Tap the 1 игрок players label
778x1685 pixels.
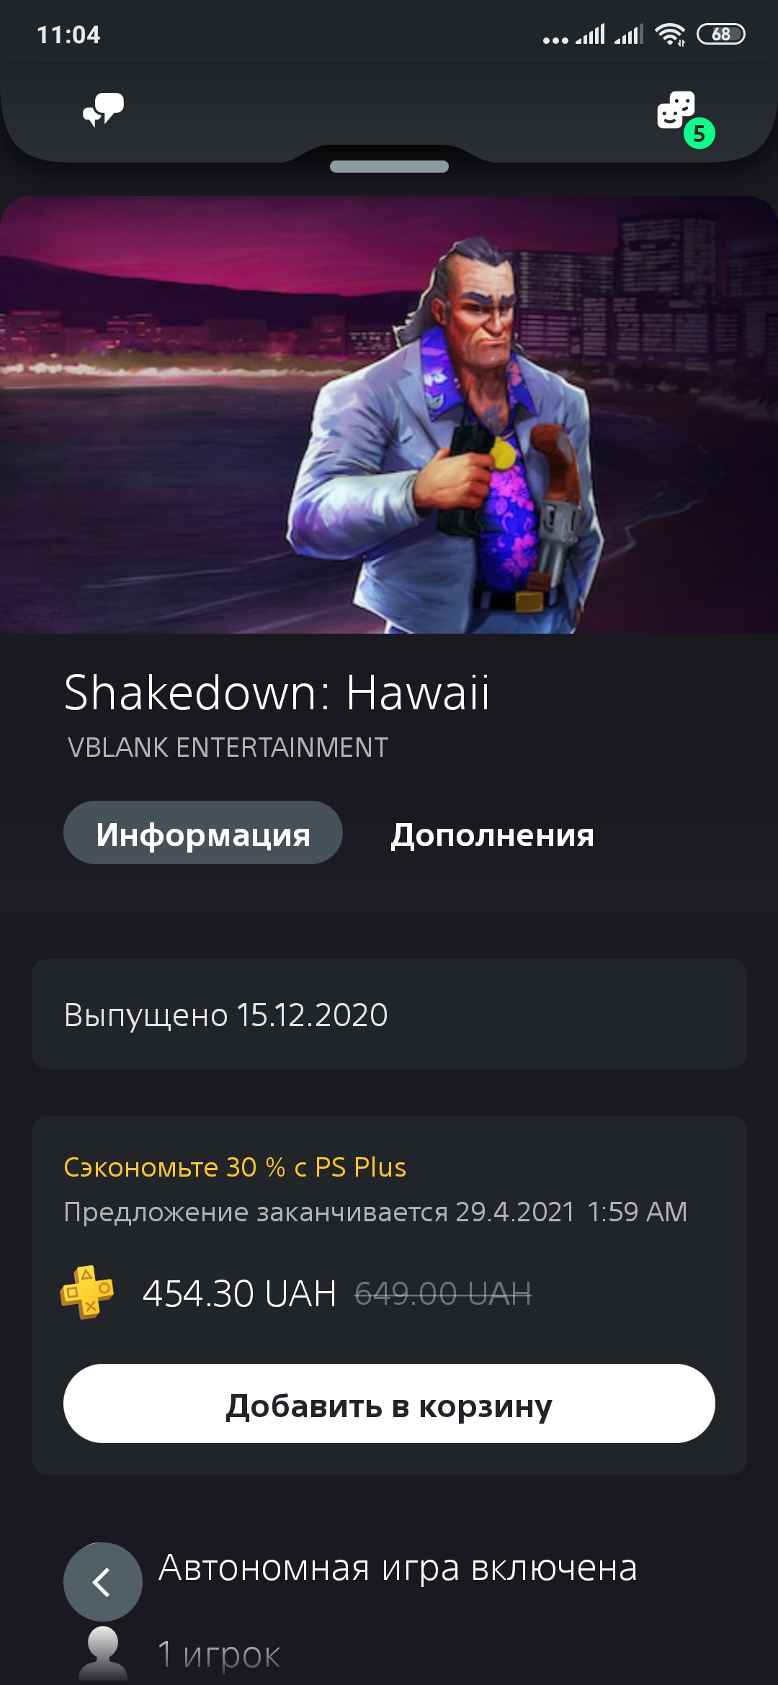pos(219,1654)
